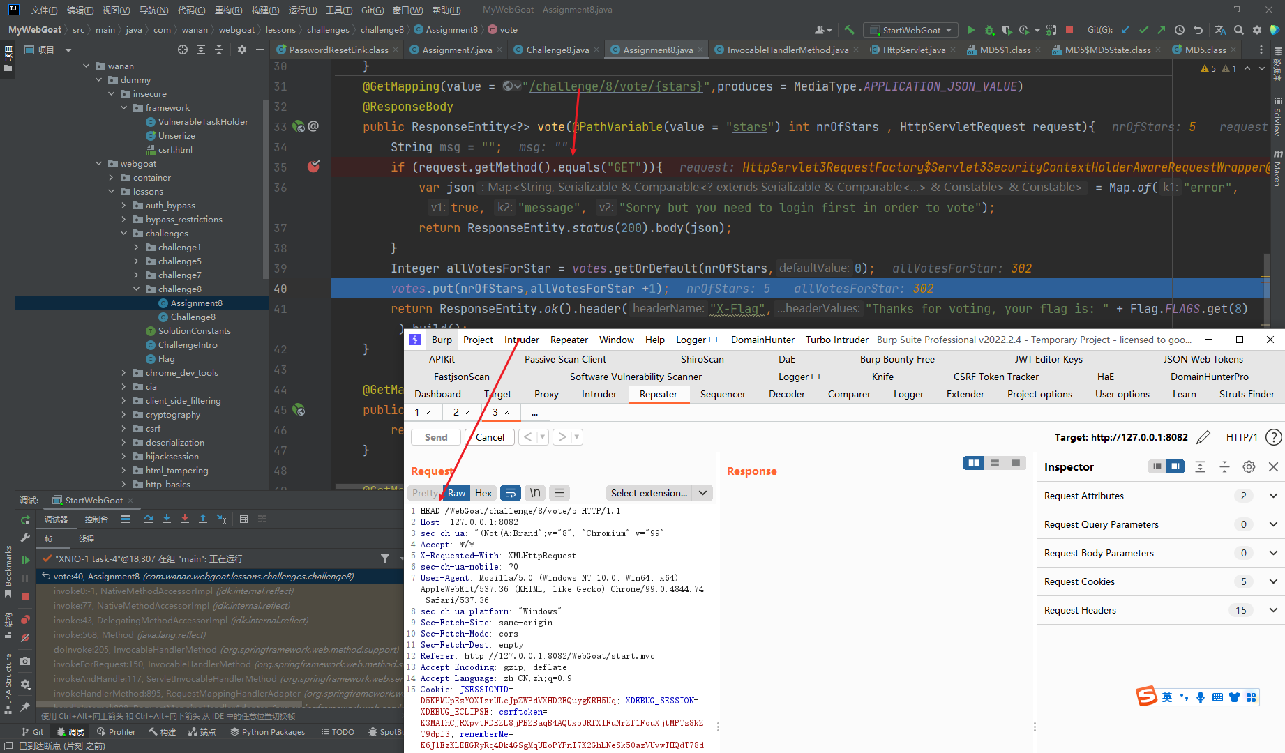Open Evaluate Expression calculator icon
The height and width of the screenshot is (753, 1285).
click(244, 519)
